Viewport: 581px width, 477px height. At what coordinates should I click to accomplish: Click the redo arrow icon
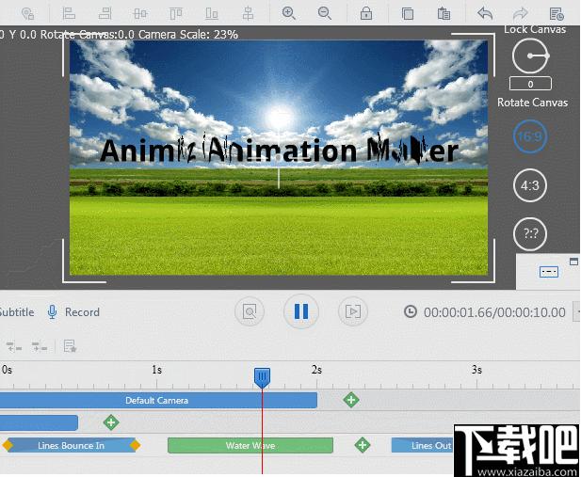pos(521,14)
